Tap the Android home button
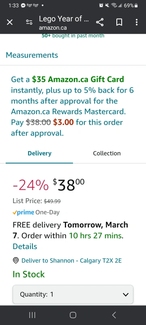The height and width of the screenshot is (325, 146). 73,315
